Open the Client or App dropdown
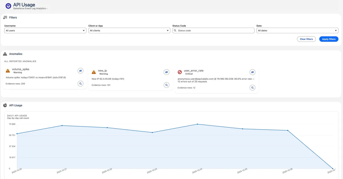 click(x=129, y=30)
